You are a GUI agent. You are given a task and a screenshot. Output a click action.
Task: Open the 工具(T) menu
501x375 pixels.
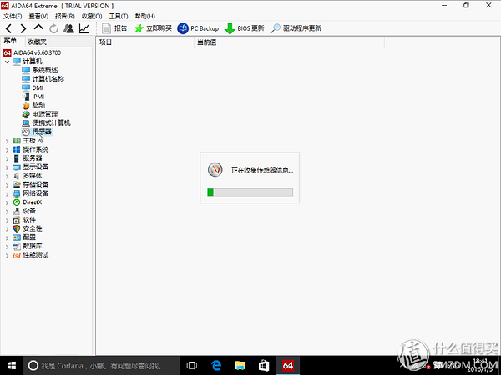pyautogui.click(x=119, y=16)
